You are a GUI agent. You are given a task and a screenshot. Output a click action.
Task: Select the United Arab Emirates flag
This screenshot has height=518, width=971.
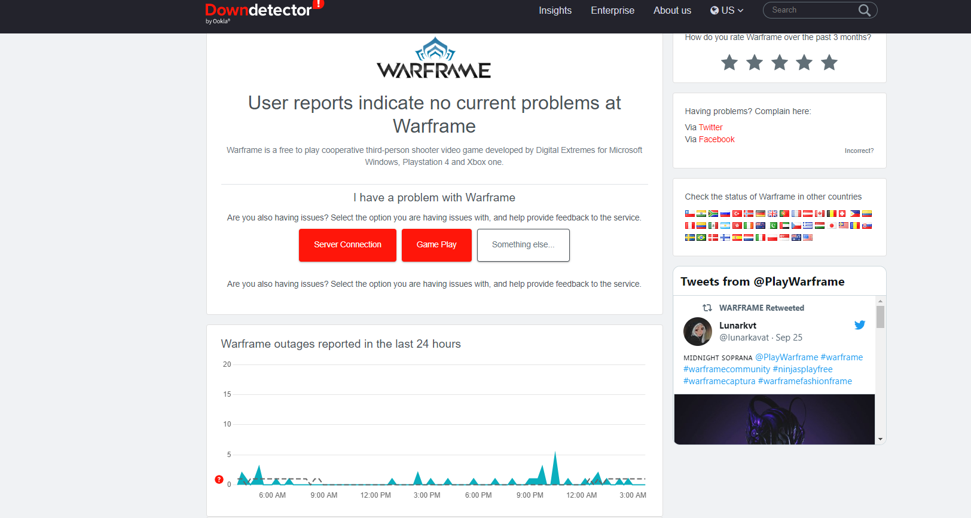click(784, 225)
